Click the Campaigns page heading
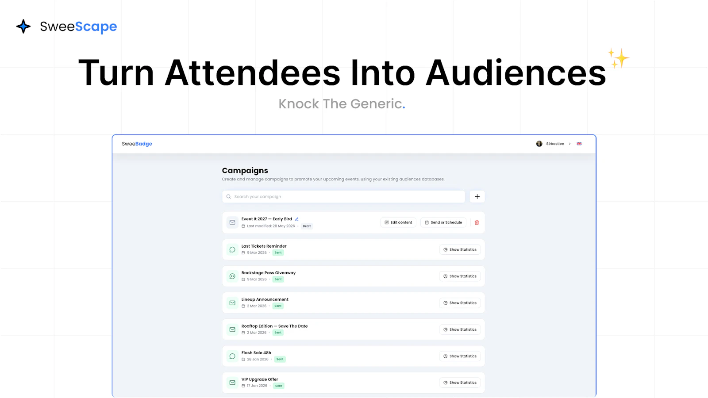 click(x=245, y=171)
